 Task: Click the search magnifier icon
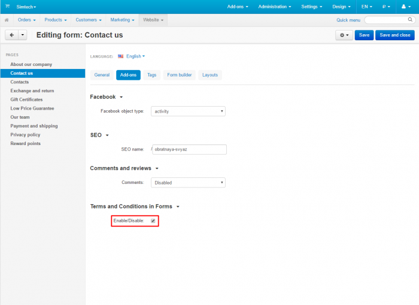(x=410, y=20)
